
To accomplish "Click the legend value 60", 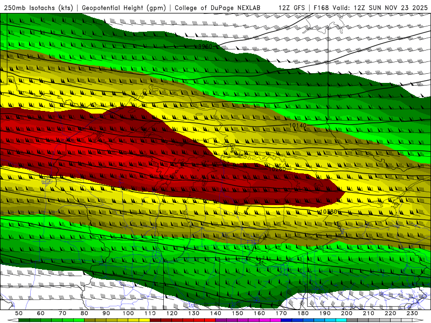I will [x=40, y=313].
